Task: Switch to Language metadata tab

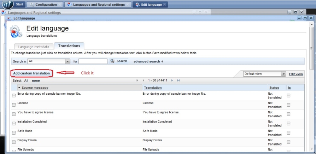Action: (34, 47)
